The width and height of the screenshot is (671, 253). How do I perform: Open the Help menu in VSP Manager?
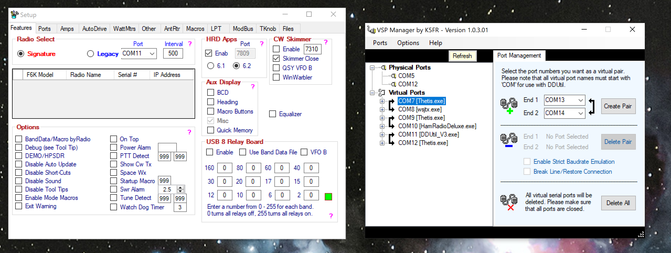tap(436, 43)
